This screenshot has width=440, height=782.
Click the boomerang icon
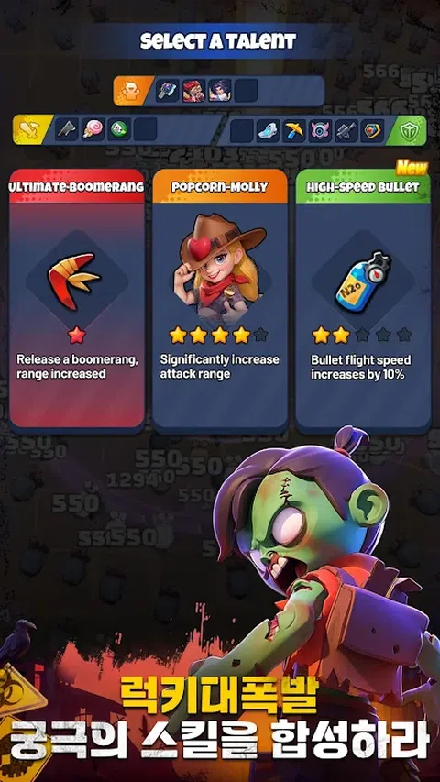[74, 281]
